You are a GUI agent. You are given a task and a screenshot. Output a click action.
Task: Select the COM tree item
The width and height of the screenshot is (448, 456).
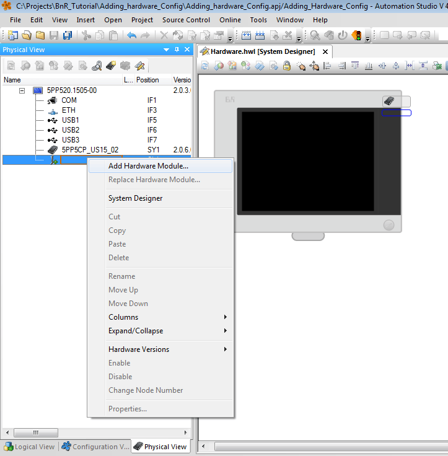click(x=69, y=100)
